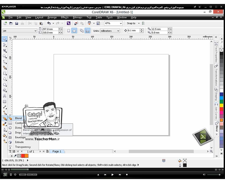The width and height of the screenshot is (225, 183).
Task: Select the Eyedropper tool
Action: point(4,124)
